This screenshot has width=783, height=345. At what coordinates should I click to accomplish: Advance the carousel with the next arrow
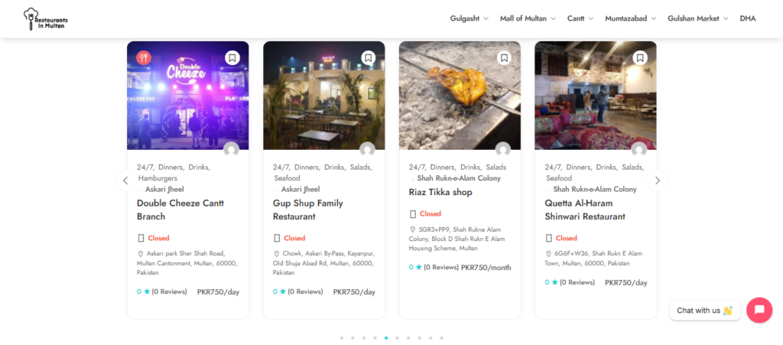tap(656, 181)
